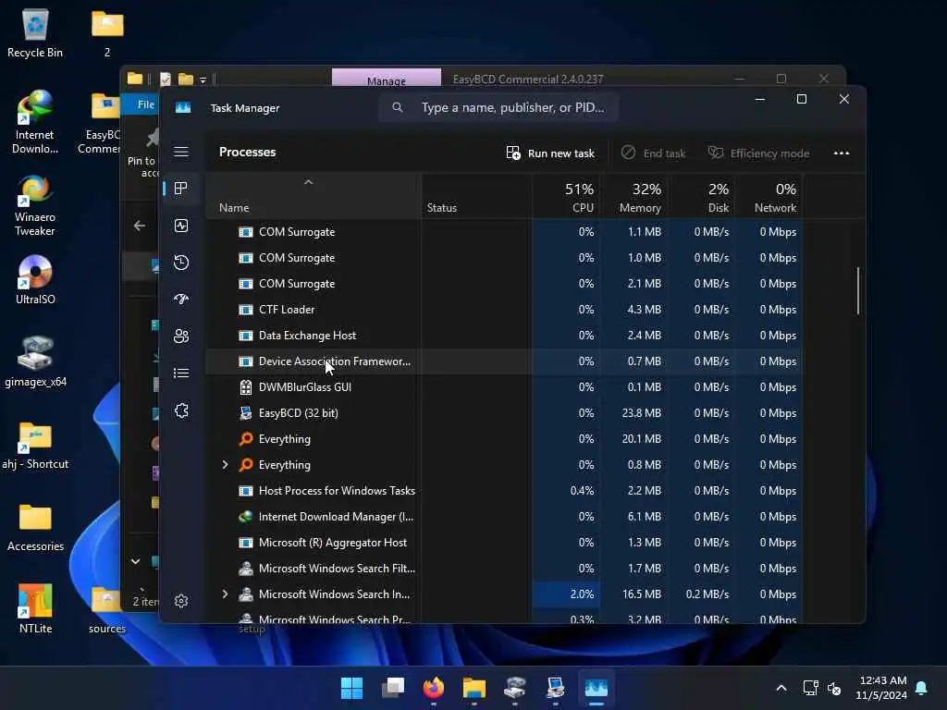Select the NTLite desktop shortcut
This screenshot has width=947, height=710.
(35, 608)
